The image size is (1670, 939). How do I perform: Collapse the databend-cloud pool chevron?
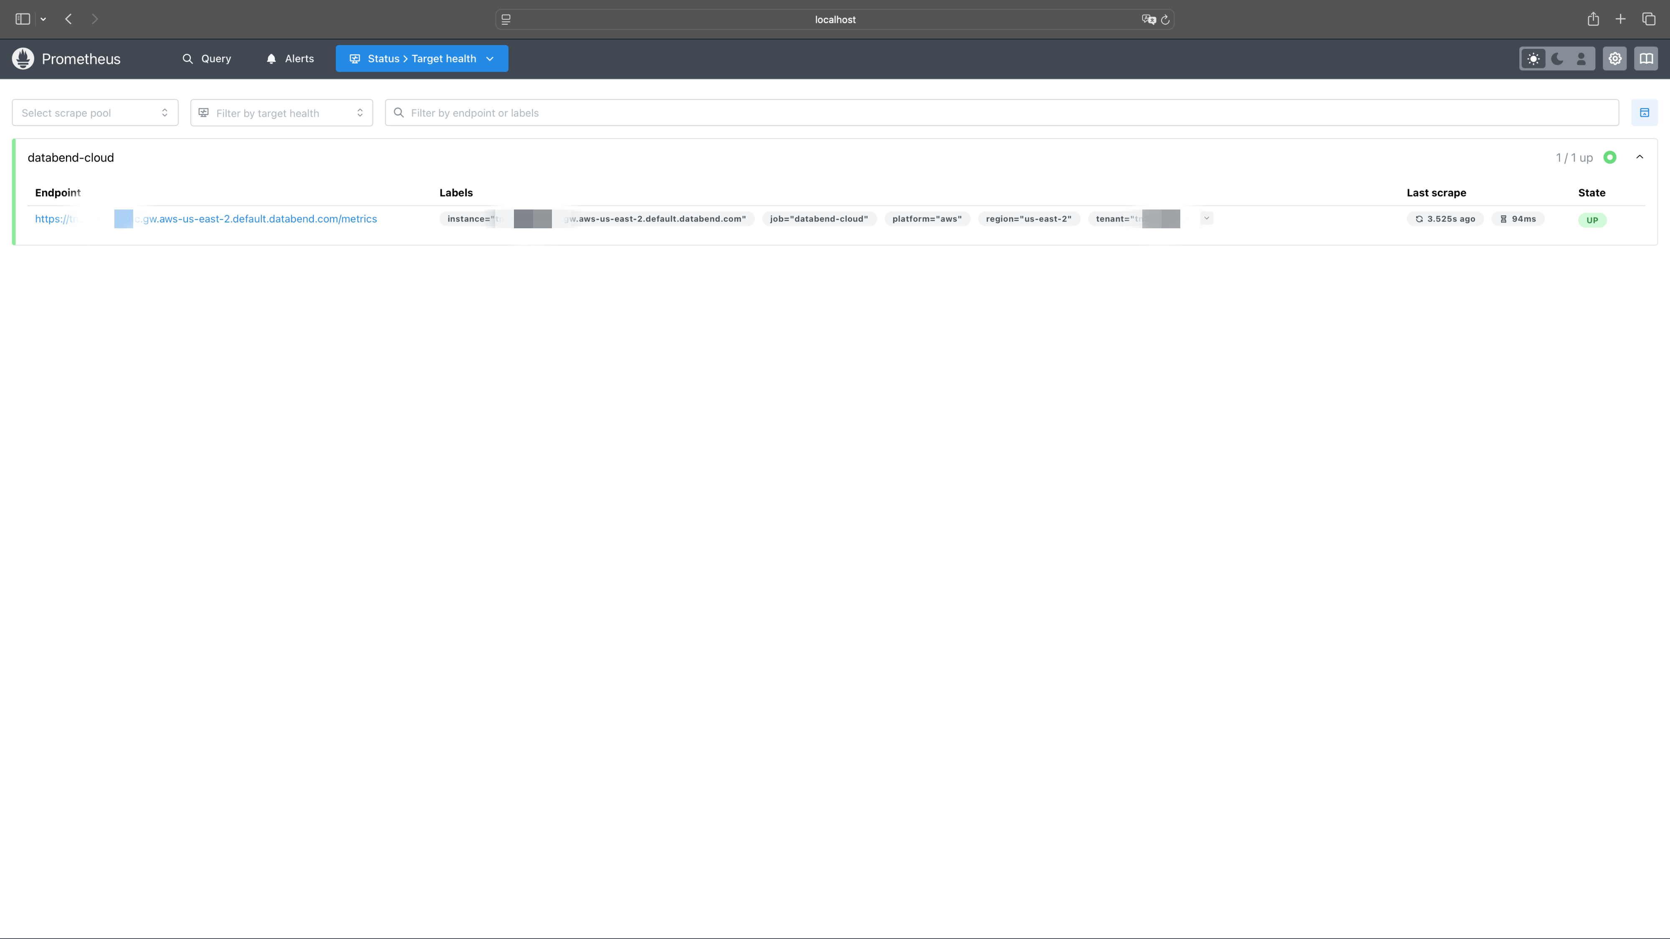[1640, 157]
